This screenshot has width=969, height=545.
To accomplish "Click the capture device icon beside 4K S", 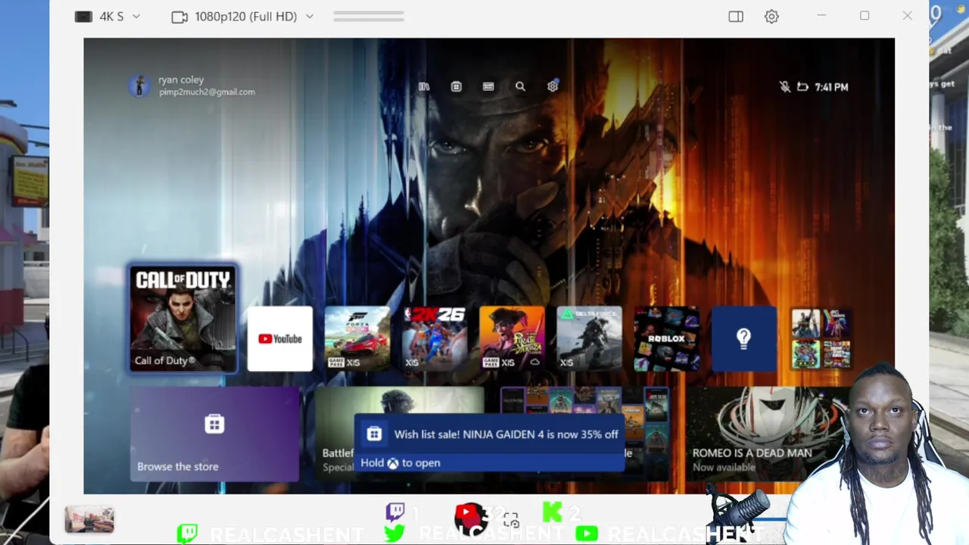I will (83, 16).
